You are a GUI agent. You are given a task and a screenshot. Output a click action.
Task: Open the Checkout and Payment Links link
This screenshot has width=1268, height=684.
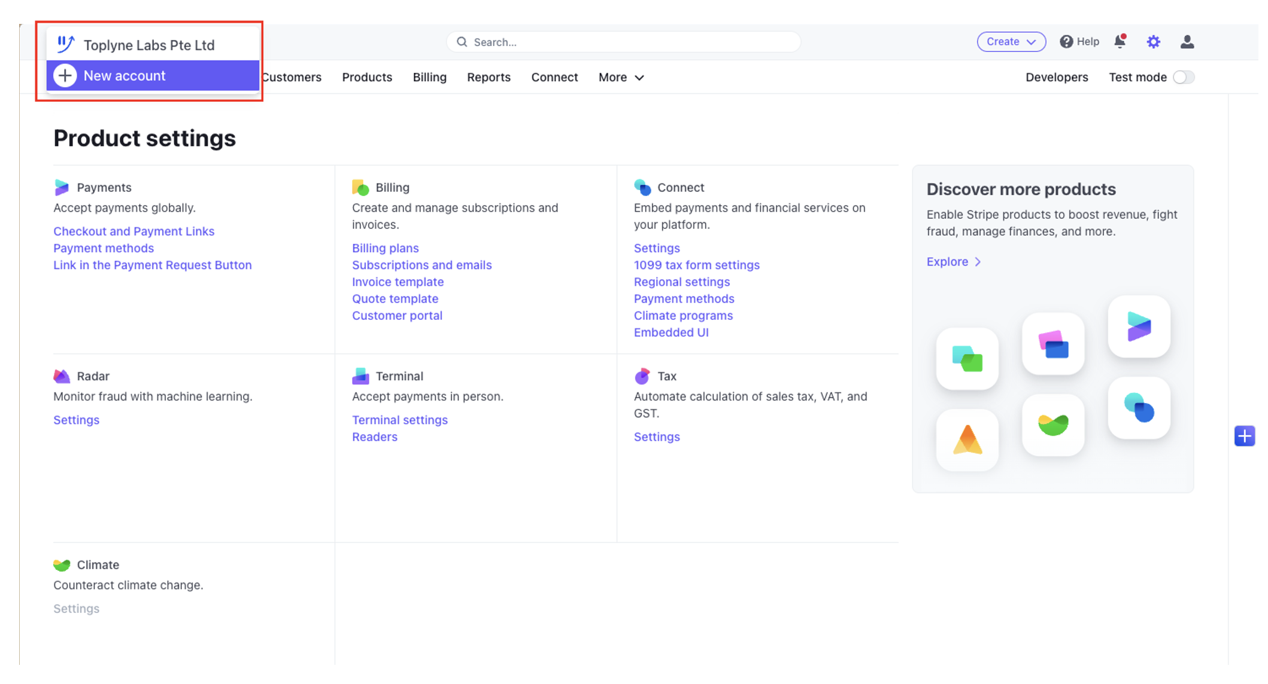click(x=134, y=231)
